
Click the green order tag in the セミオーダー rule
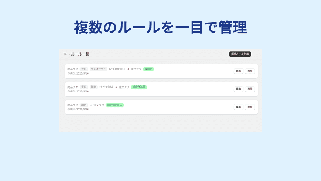pyautogui.click(x=148, y=69)
